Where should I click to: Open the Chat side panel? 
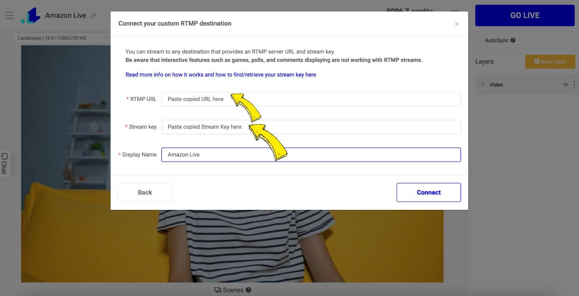[x=4, y=163]
